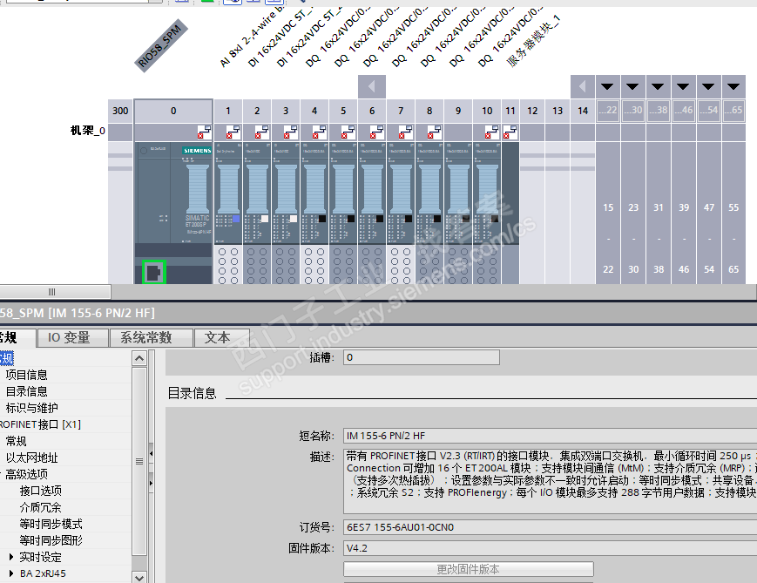Open 介质冗余 settings
Screen dimensions: 757x583
(x=41, y=507)
